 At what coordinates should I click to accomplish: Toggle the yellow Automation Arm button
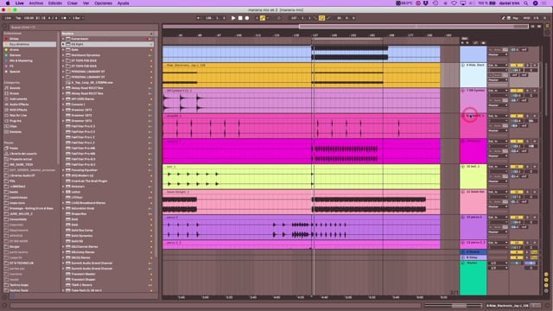click(263, 18)
